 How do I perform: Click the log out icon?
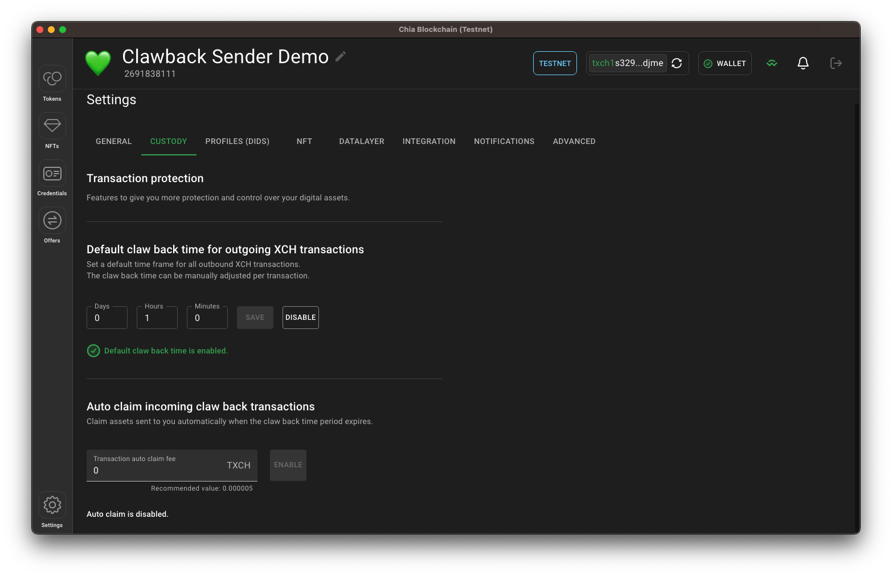pyautogui.click(x=836, y=63)
